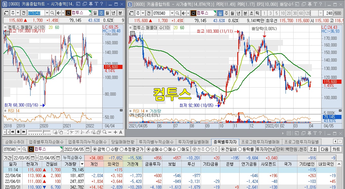The image size is (345, 189).
Task: Click help question mark in right chart title bar
Action: 320,4
